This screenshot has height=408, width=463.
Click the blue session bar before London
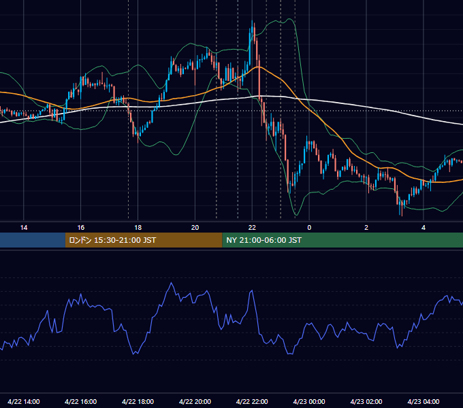point(33,240)
